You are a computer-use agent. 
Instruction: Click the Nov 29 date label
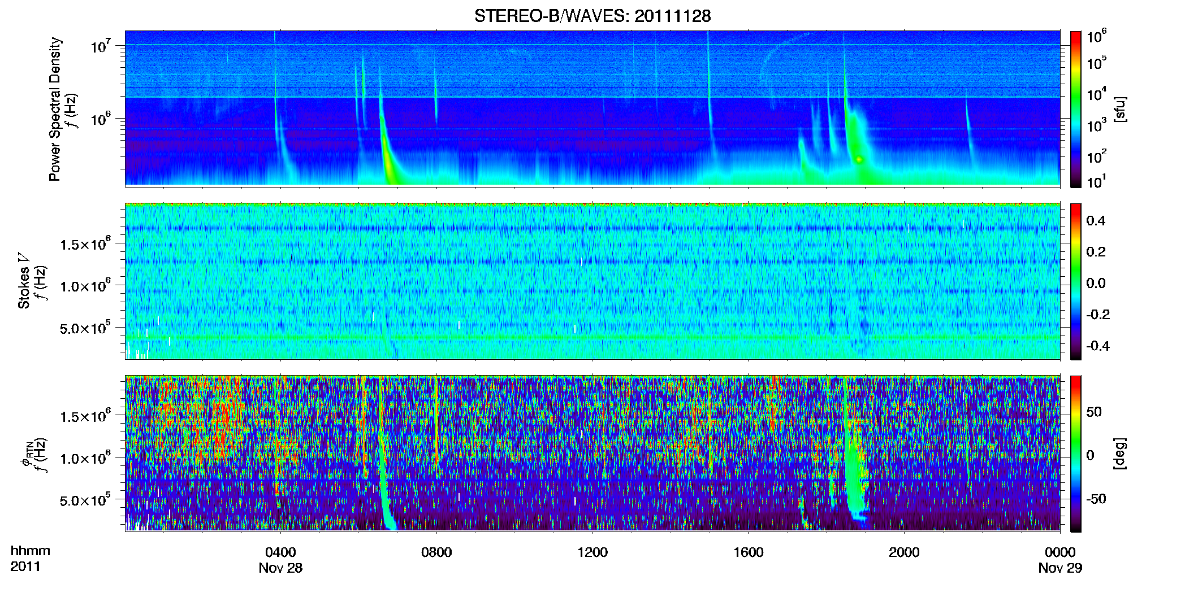[1060, 568]
